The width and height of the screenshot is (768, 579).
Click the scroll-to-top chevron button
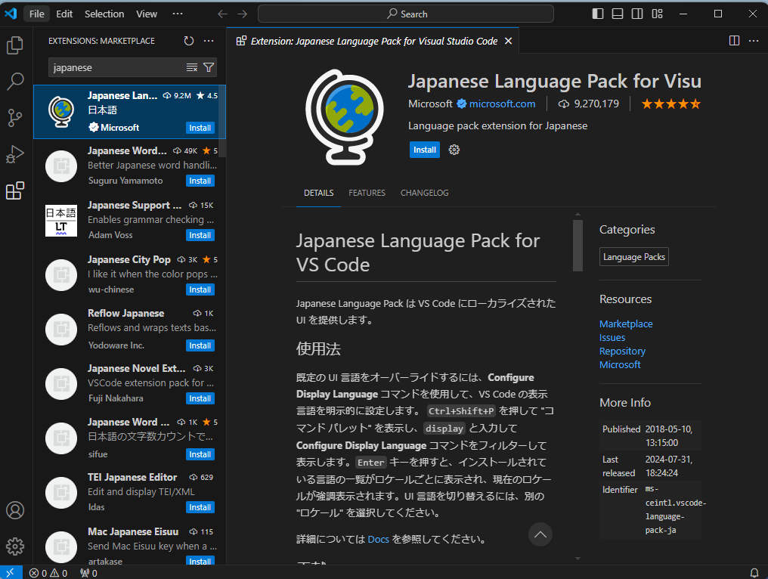[540, 534]
